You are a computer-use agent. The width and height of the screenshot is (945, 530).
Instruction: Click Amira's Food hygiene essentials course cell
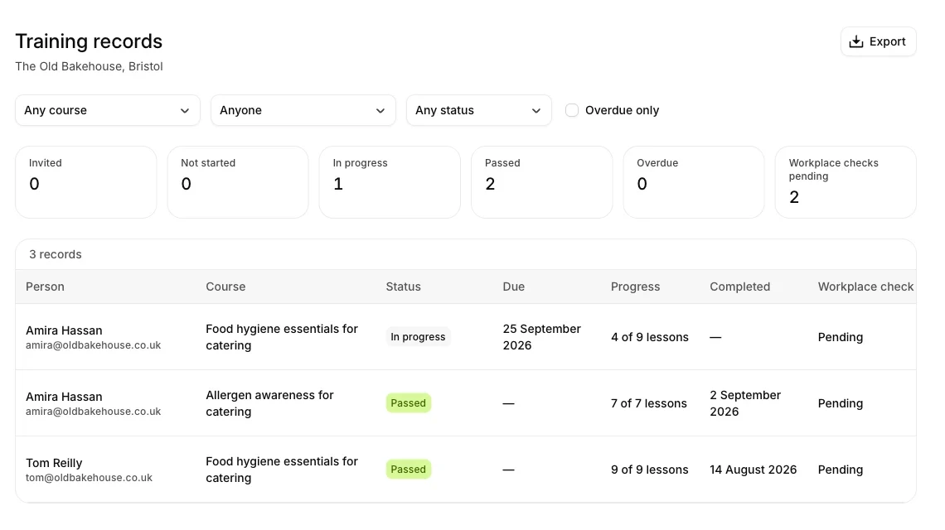282,337
